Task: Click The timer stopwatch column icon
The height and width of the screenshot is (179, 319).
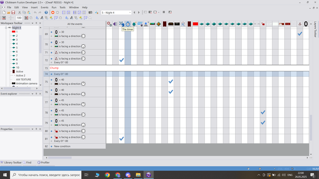Action: pos(128,24)
